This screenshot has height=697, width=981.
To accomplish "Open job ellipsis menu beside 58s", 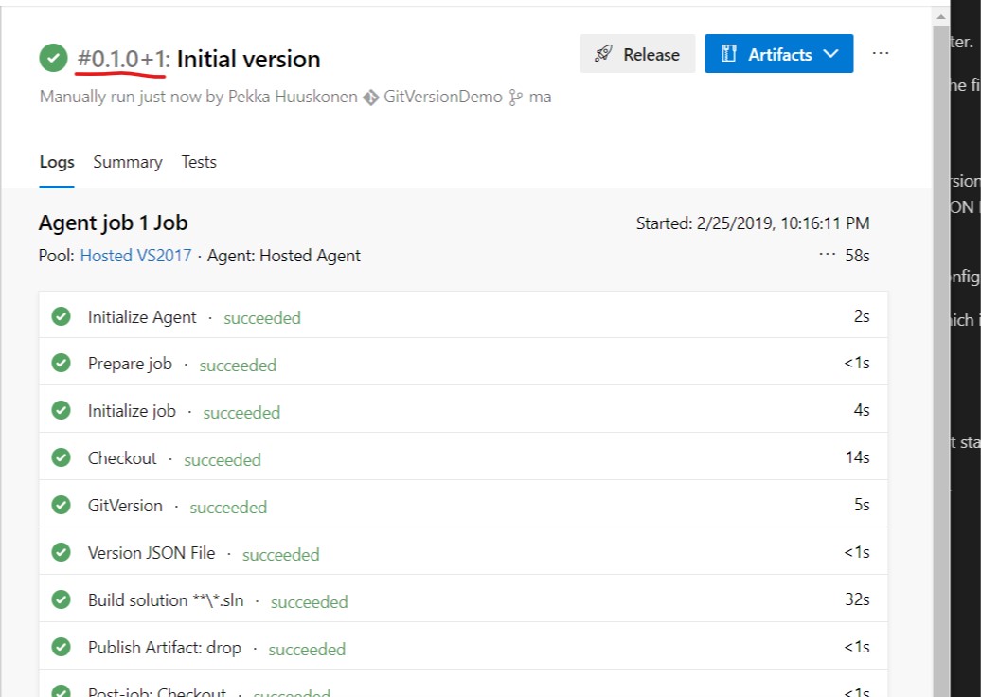I will [827, 255].
